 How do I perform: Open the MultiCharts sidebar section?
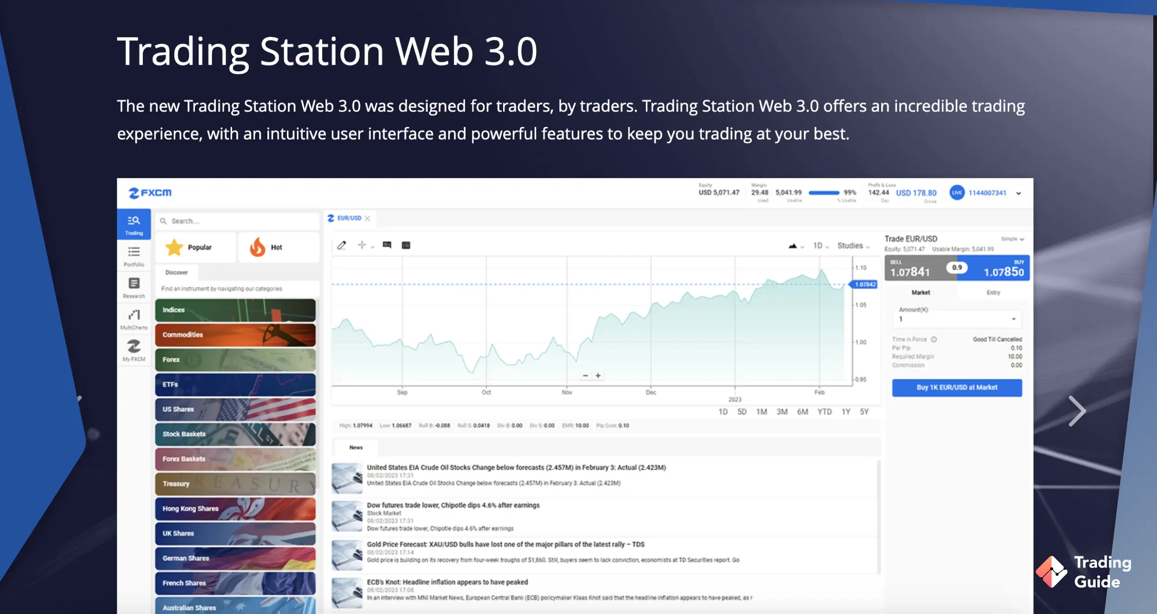(x=134, y=320)
